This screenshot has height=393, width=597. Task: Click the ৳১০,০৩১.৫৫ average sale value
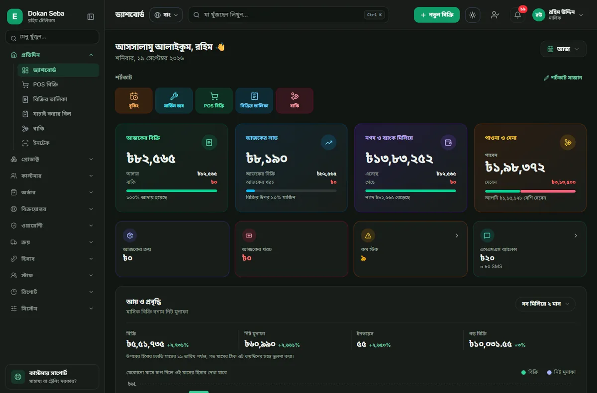tap(490, 344)
